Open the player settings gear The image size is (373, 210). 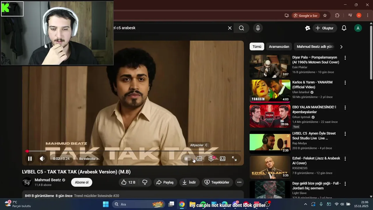click(x=211, y=159)
